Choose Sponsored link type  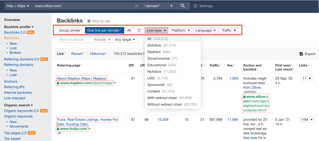click(173, 85)
